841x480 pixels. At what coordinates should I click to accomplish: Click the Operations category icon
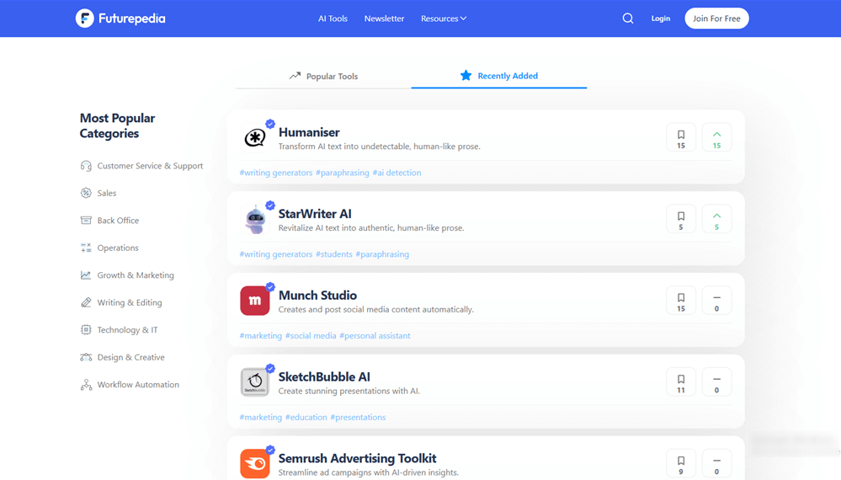click(86, 248)
